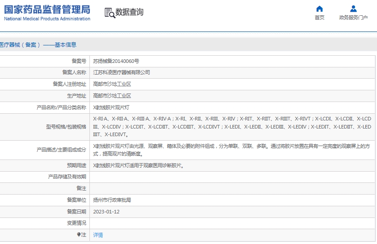Click the 备案号 row label
377x244 pixels.
79,61
